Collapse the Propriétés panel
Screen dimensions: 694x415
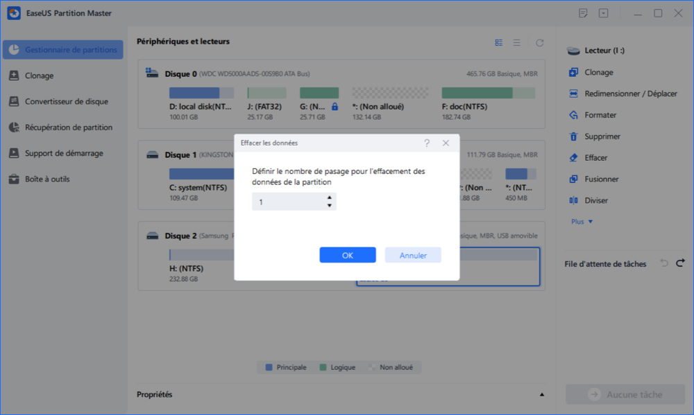click(542, 395)
